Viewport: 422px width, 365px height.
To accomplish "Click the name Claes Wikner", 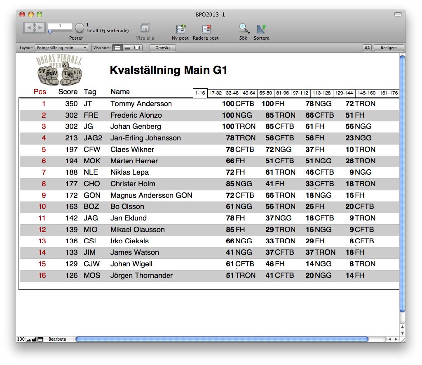I will (x=132, y=149).
